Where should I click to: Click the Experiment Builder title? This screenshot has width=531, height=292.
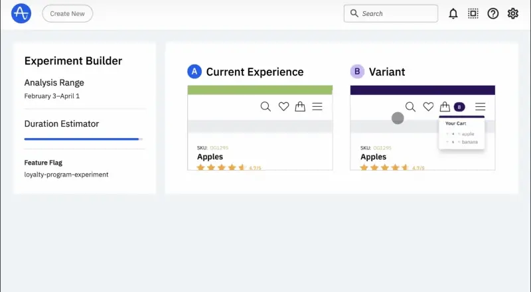[x=73, y=60]
